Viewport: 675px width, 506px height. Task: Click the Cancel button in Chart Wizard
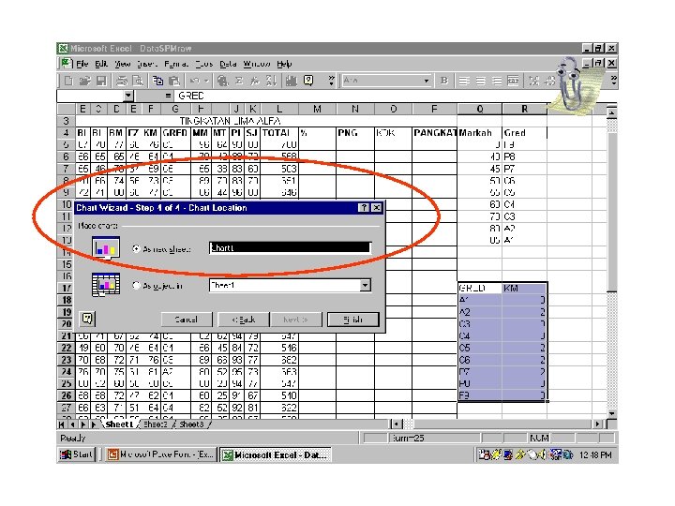[x=187, y=320]
